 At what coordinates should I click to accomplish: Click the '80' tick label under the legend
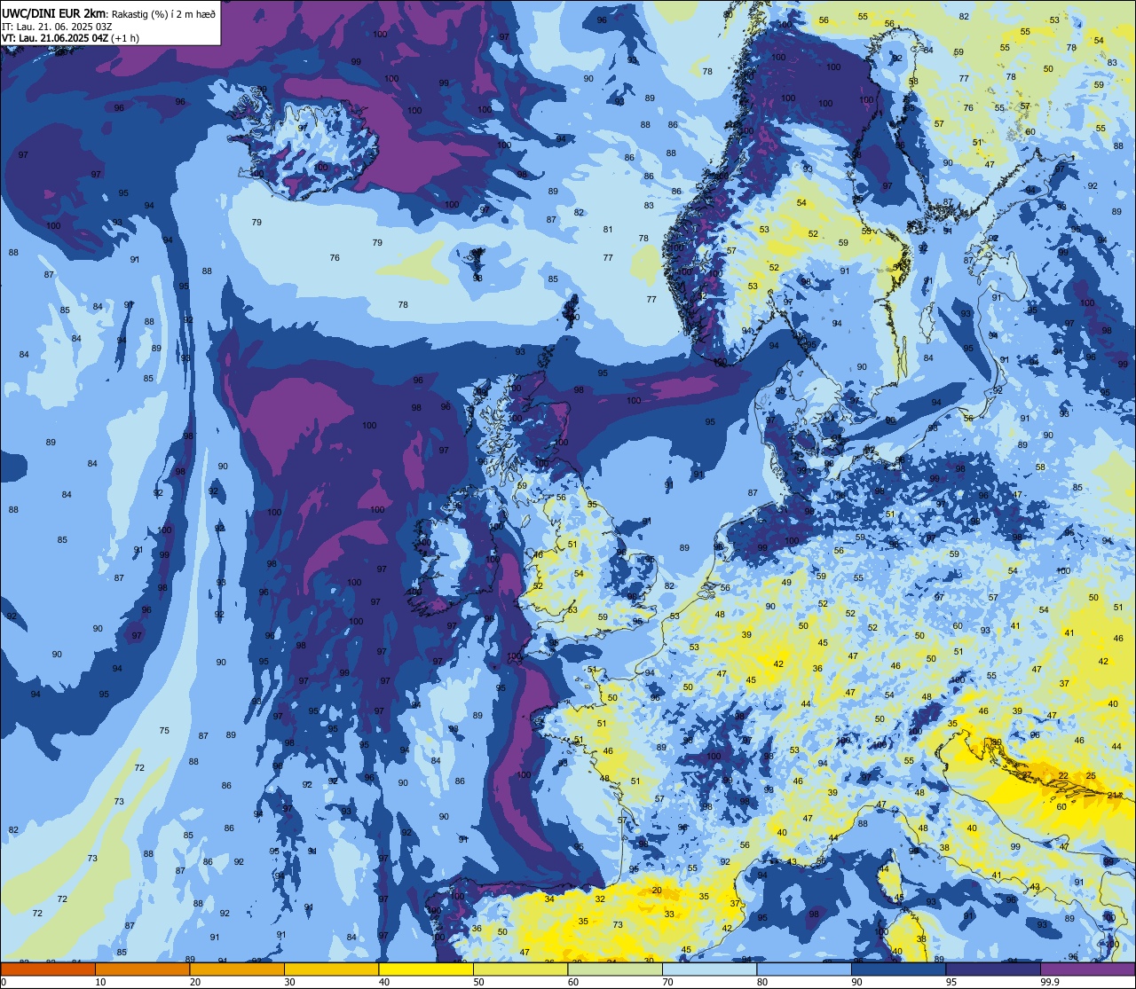tap(762, 982)
